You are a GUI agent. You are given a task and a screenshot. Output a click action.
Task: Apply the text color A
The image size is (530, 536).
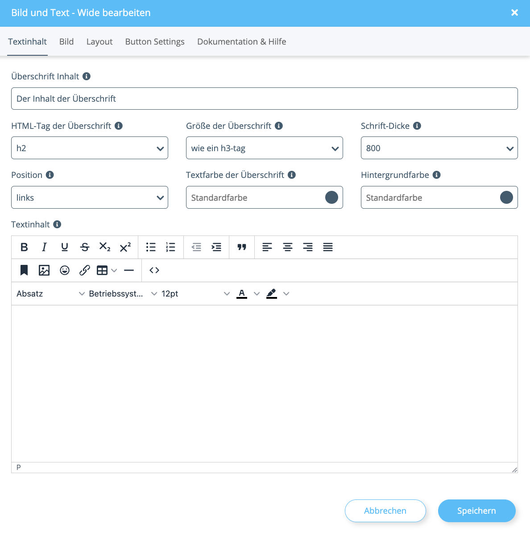242,293
